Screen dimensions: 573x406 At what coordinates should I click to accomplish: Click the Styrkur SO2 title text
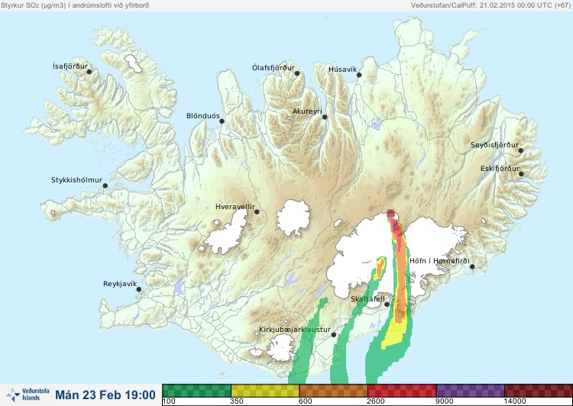75,5
